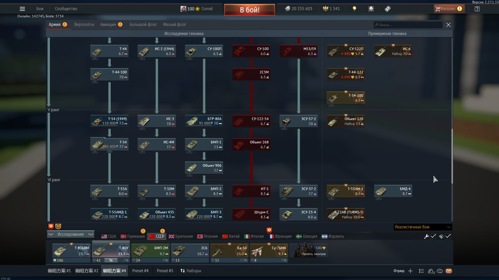Image resolution: width=499 pixels, height=280 pixels.
Task: Select the premium БМД-4 vehicle card
Action: point(393,191)
